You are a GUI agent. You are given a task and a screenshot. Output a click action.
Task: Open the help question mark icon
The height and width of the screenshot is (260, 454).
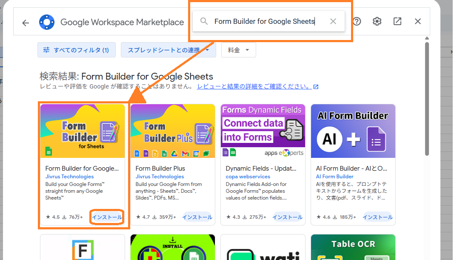click(x=357, y=21)
